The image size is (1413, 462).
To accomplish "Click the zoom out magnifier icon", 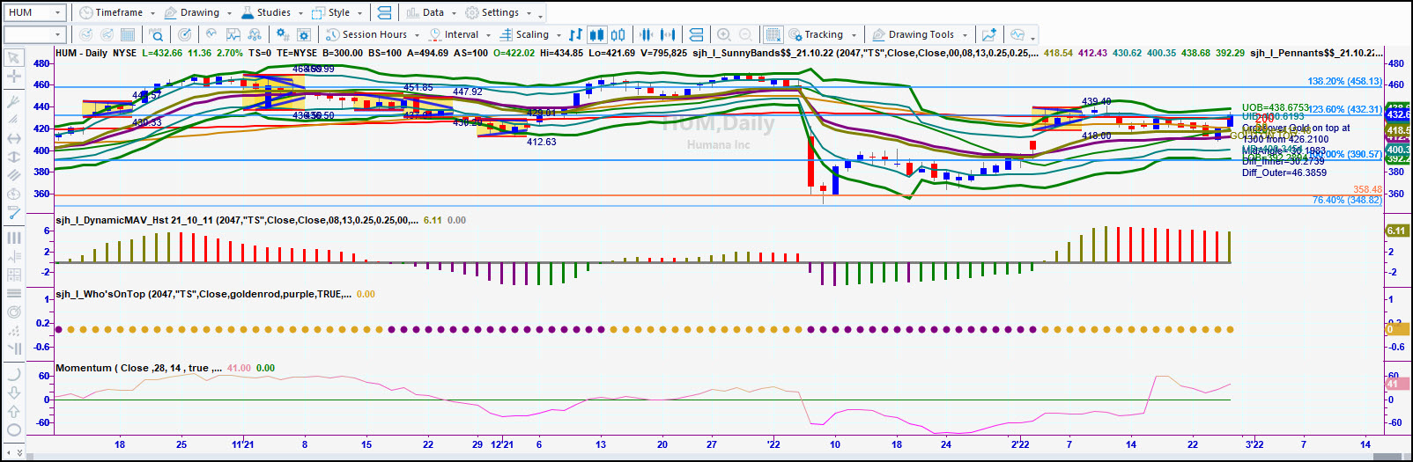I will 745,34.
